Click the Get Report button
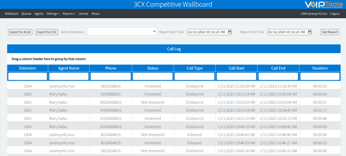This screenshot has width=346, height=156. 330,32
